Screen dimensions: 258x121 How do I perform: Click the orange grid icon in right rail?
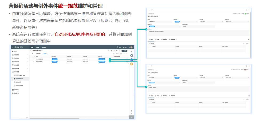[x=132, y=64]
